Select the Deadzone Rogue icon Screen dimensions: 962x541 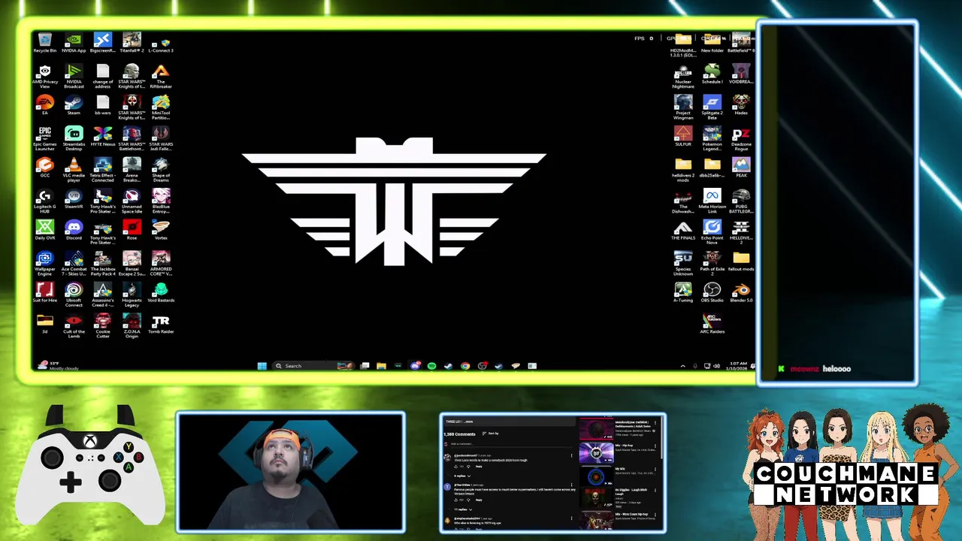click(741, 138)
